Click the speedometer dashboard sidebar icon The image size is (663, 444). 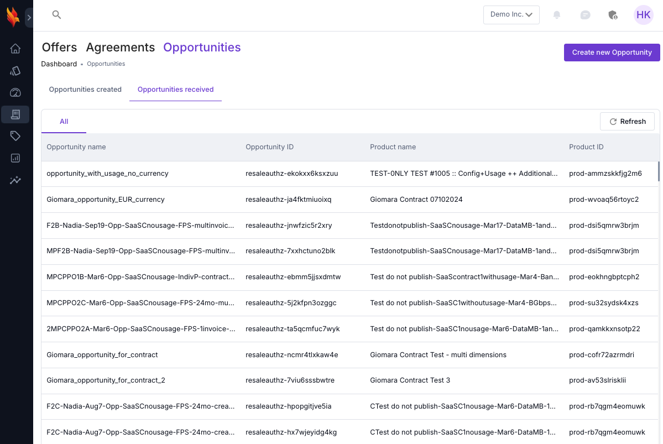[15, 92]
